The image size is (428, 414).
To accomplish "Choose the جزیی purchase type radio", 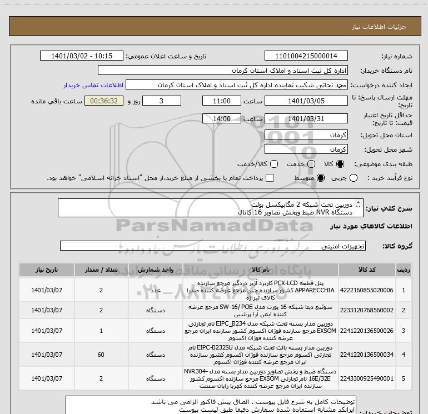I will [353, 178].
